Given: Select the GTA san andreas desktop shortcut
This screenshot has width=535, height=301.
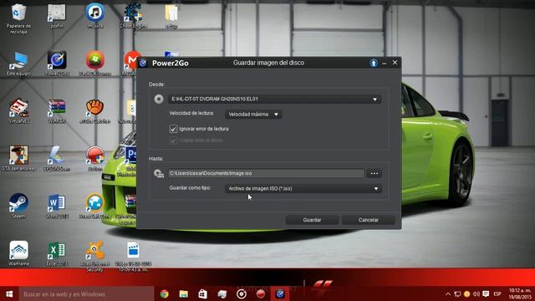Looking at the screenshot, I should pyautogui.click(x=18, y=159).
